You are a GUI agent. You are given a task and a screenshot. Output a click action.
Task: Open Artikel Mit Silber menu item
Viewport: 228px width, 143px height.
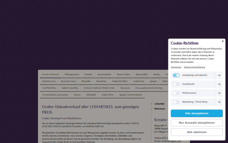coord(120,81)
